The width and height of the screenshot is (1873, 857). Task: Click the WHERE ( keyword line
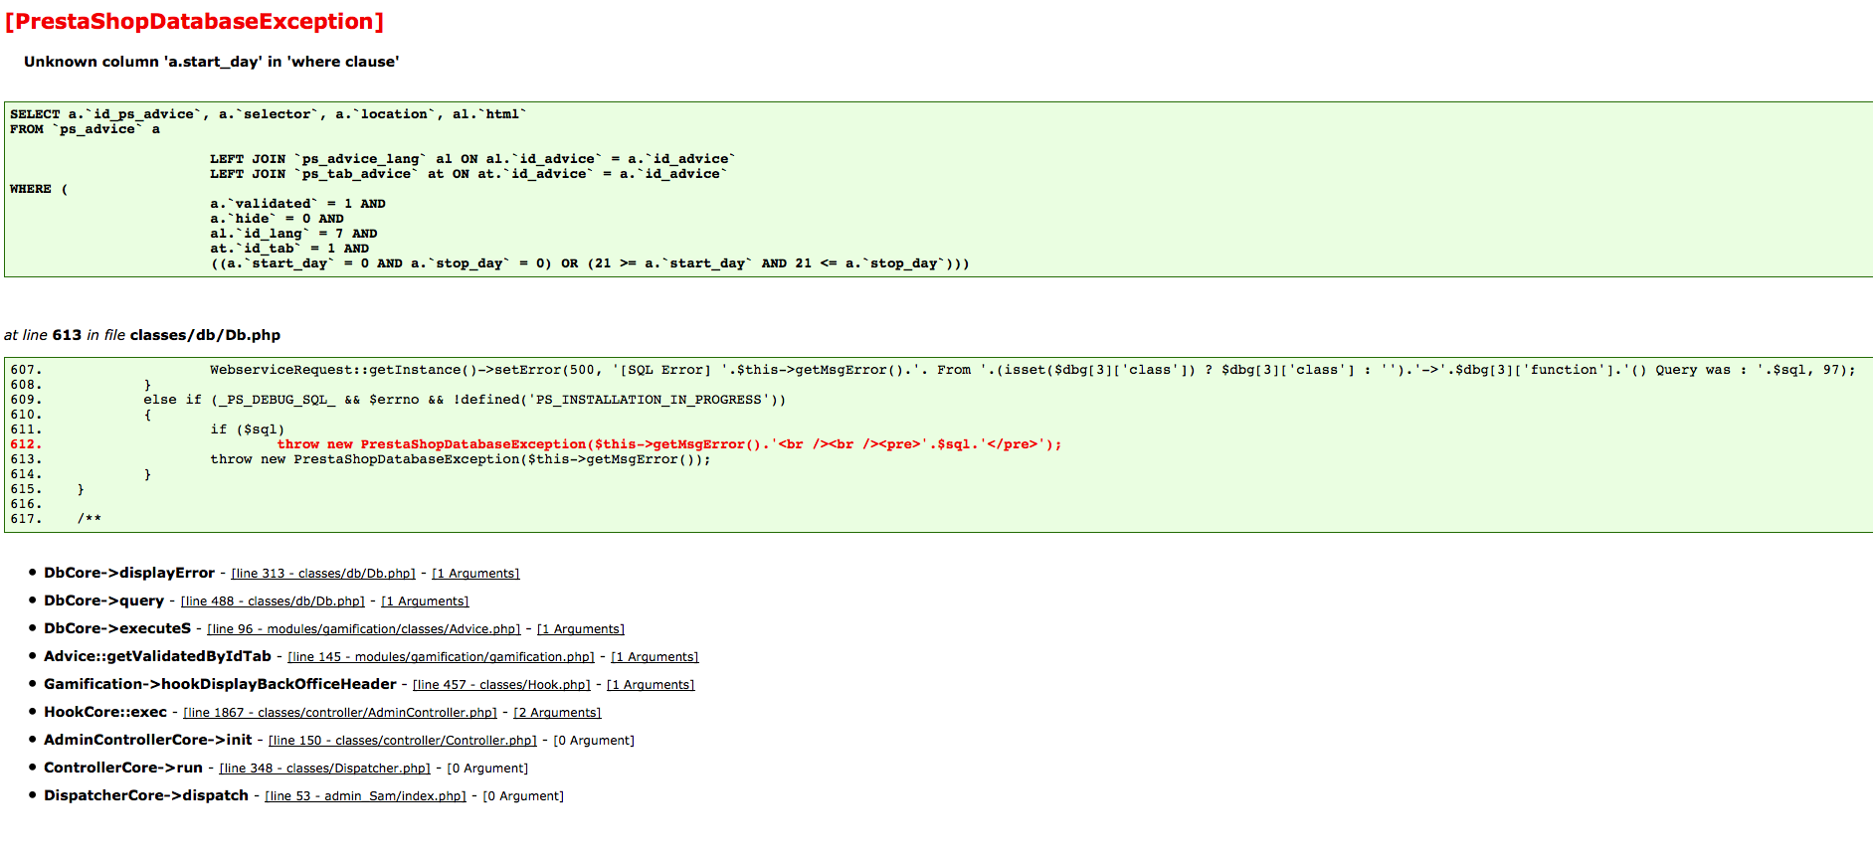(39, 189)
